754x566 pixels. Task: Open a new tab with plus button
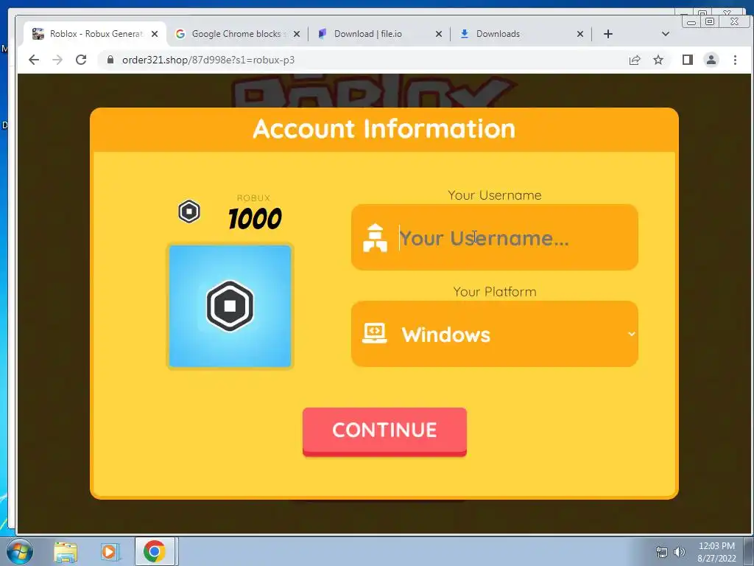[607, 34]
